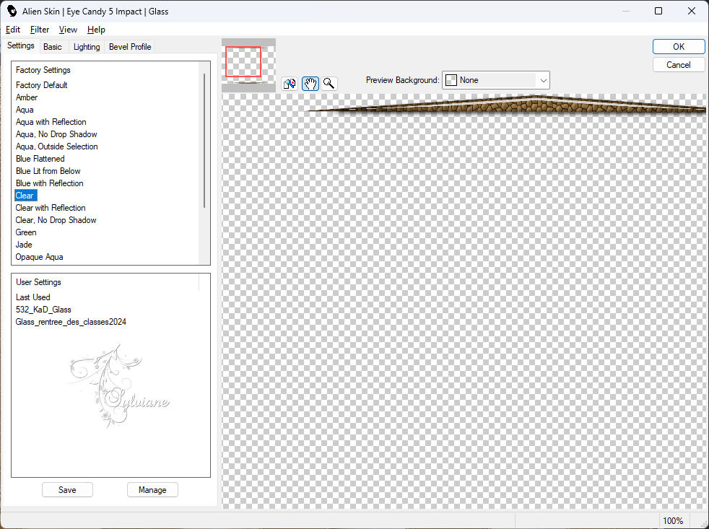Screen dimensions: 709x529
Task: Click the Factory Settings list header
Action: pyautogui.click(x=43, y=70)
